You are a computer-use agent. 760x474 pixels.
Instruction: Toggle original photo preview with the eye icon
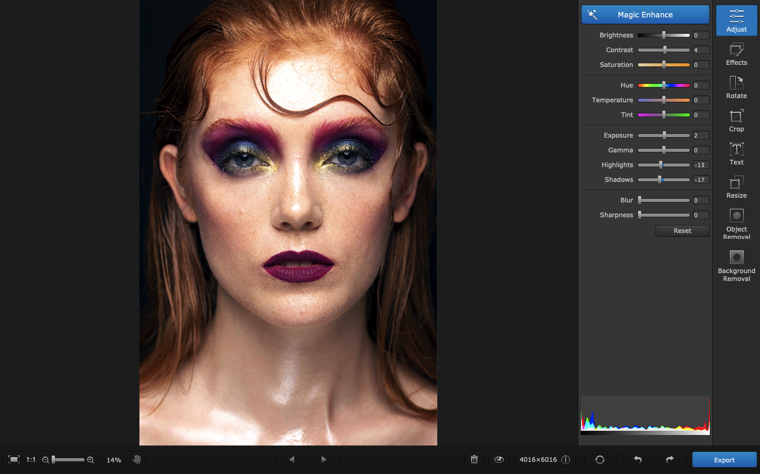pos(499,459)
